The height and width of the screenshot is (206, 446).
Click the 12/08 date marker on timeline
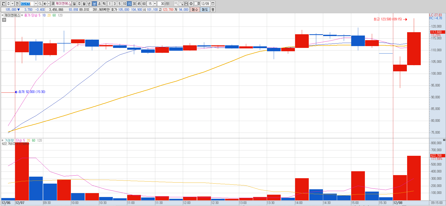398,203
